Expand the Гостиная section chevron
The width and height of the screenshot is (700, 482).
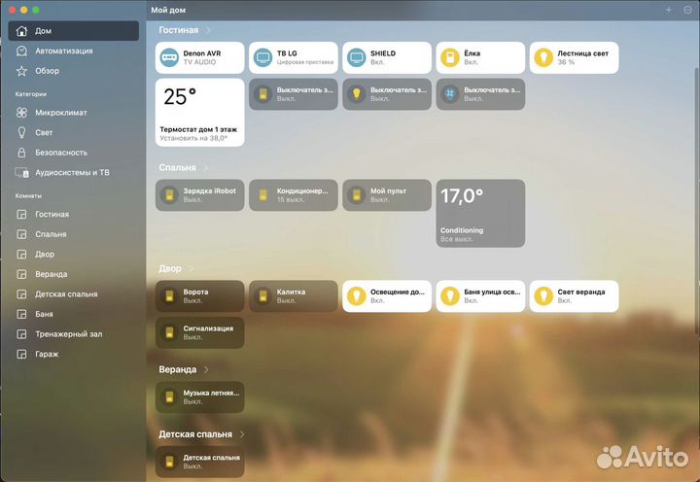pyautogui.click(x=207, y=31)
